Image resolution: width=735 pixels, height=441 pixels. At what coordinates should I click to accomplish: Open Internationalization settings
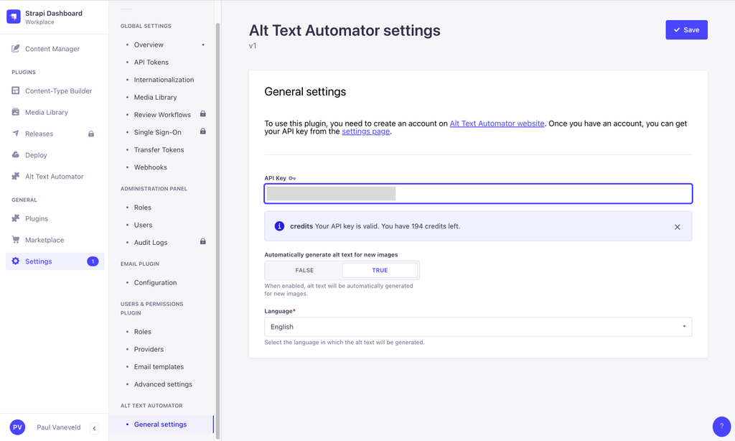pos(164,80)
